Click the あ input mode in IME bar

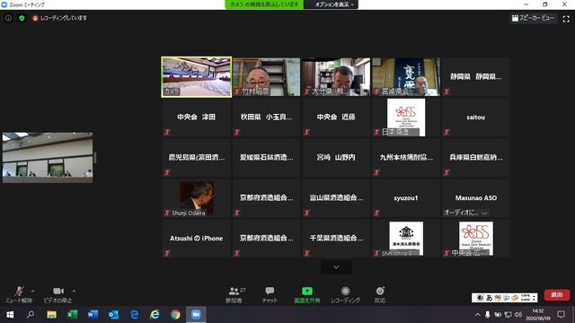click(x=489, y=298)
